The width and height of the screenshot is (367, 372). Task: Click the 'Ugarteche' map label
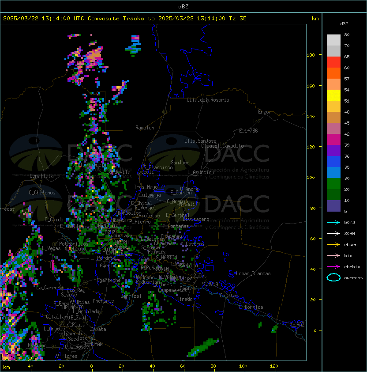coord(109,280)
